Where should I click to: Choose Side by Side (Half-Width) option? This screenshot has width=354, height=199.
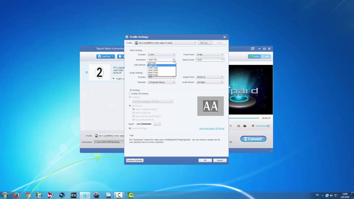click(x=134, y=109)
